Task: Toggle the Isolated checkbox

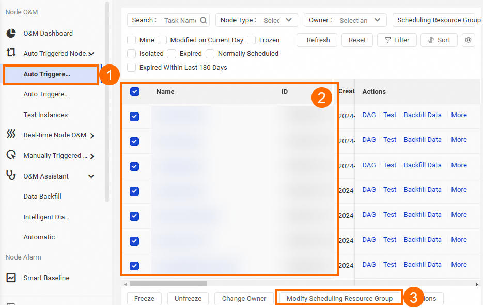Action: pyautogui.click(x=132, y=54)
